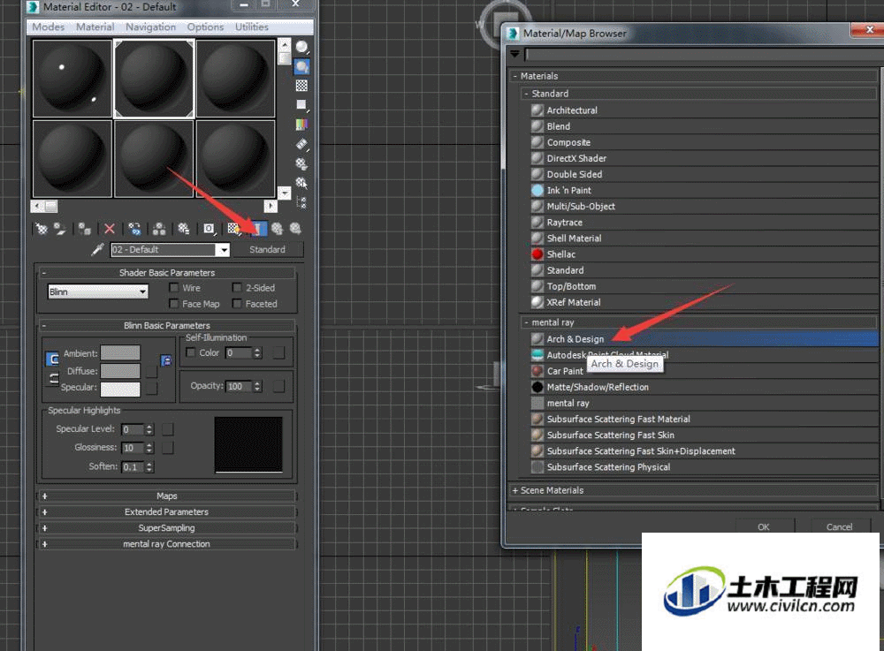
Task: Click the Sample UV Tiling icon
Action: click(302, 105)
